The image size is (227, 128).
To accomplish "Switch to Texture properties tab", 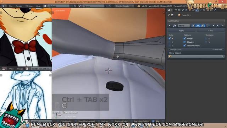I will (208, 10).
